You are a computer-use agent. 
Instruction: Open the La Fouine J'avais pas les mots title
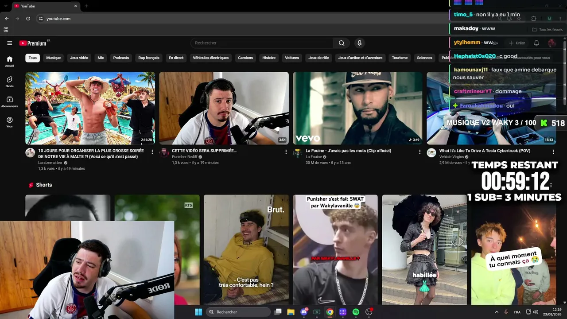point(348,151)
